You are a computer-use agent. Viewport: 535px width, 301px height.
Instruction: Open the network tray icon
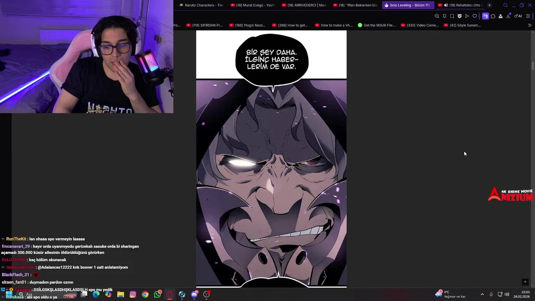tap(500, 294)
